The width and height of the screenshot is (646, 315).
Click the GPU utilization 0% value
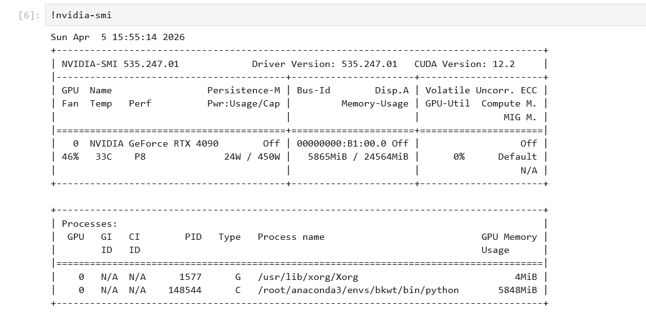pos(459,157)
